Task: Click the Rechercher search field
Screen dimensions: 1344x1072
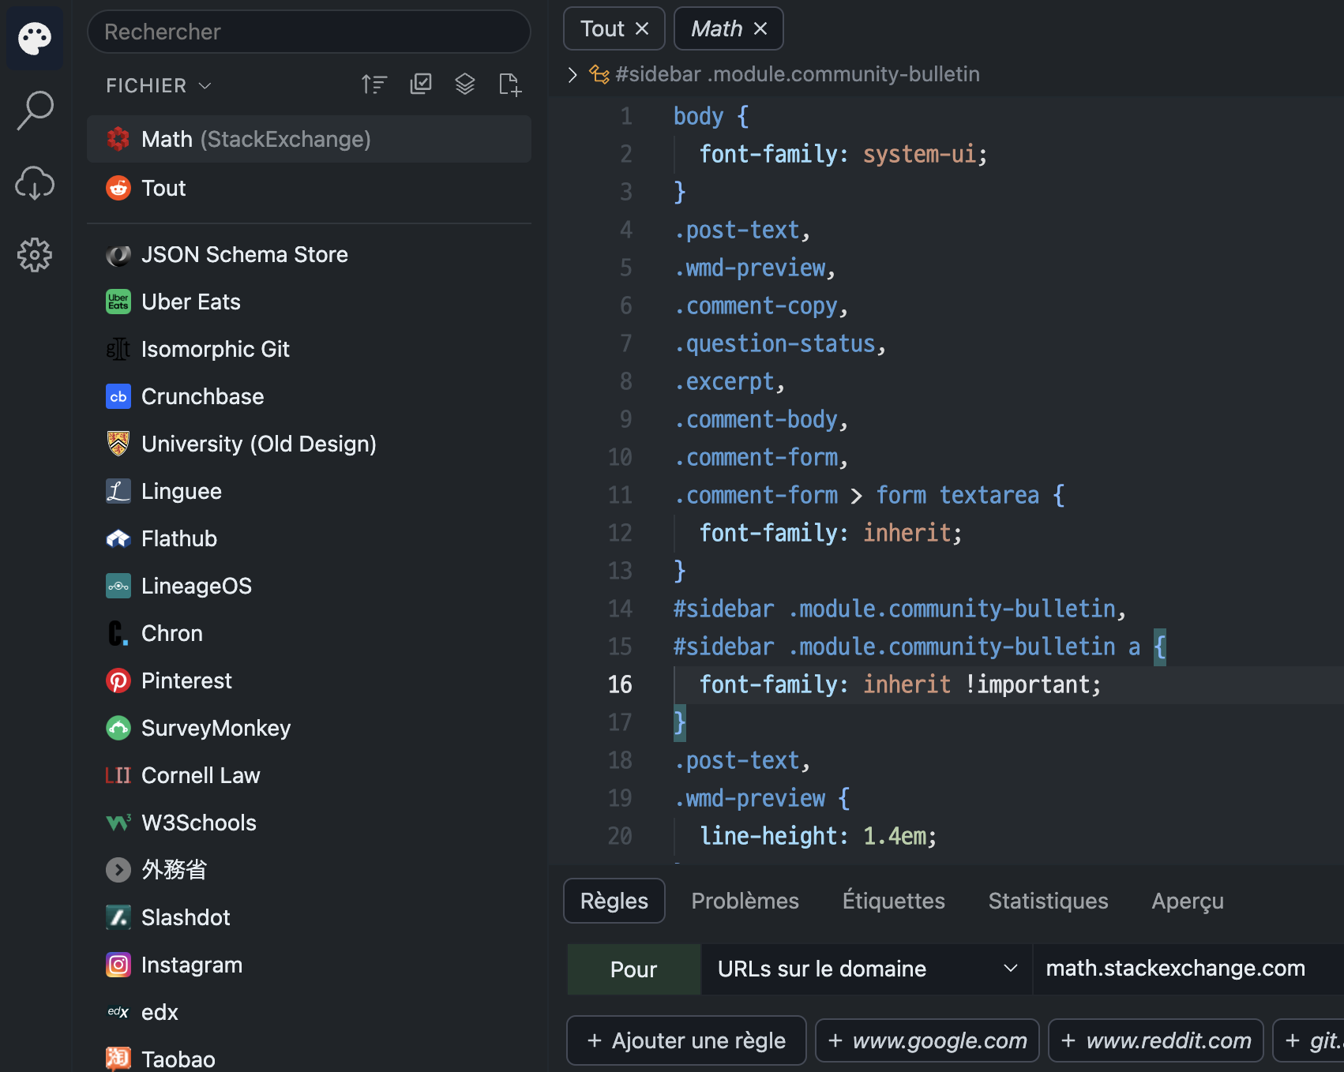Action: pyautogui.click(x=309, y=32)
